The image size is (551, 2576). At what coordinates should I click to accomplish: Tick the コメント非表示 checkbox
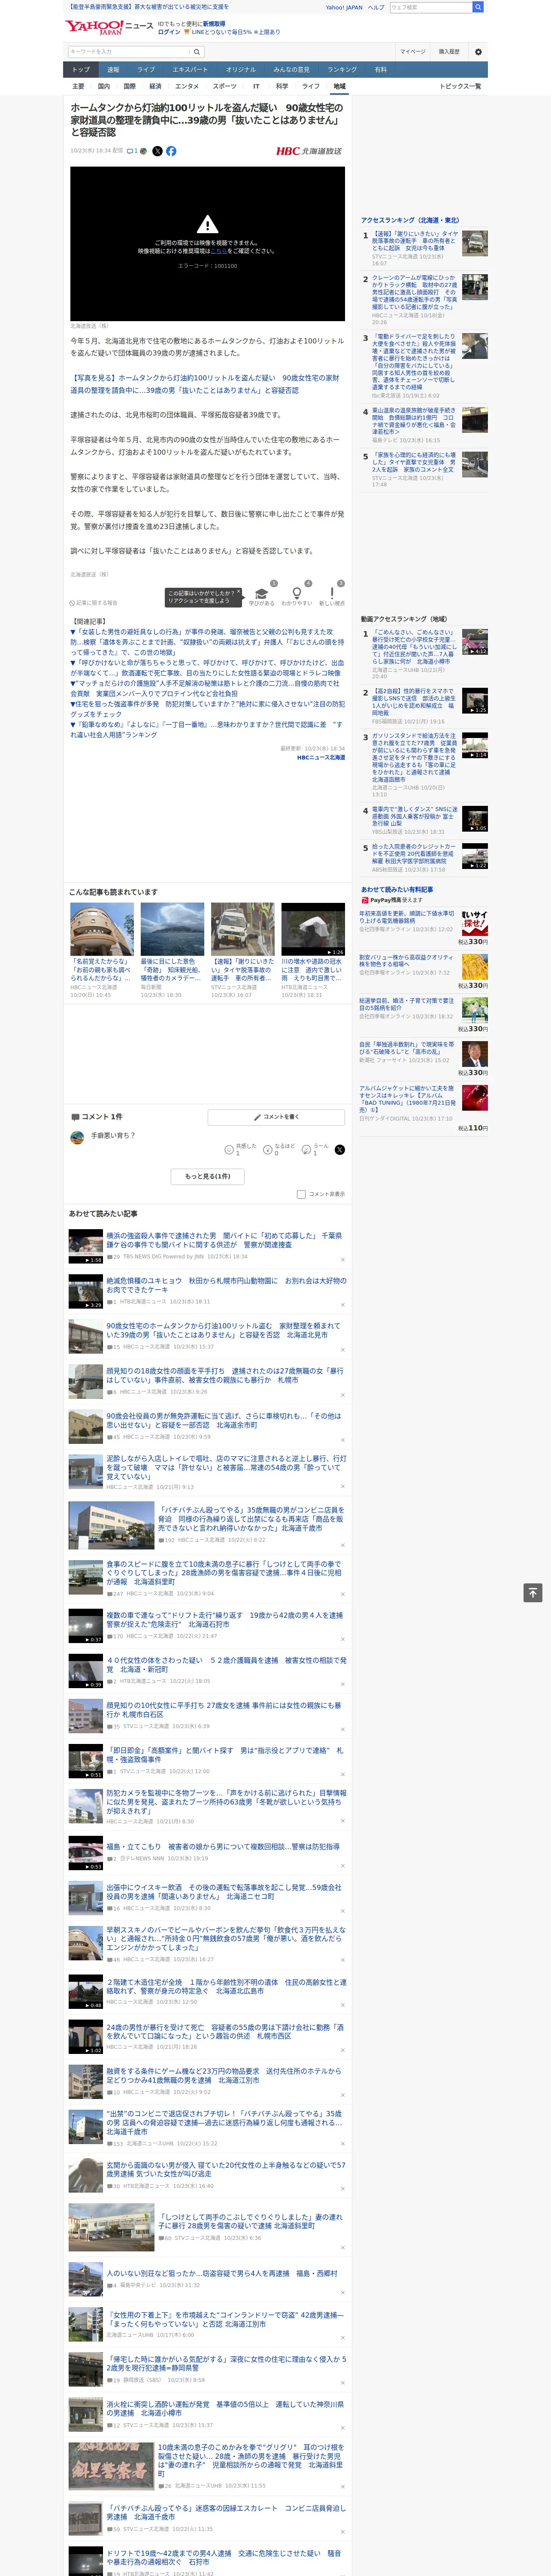point(301,1194)
